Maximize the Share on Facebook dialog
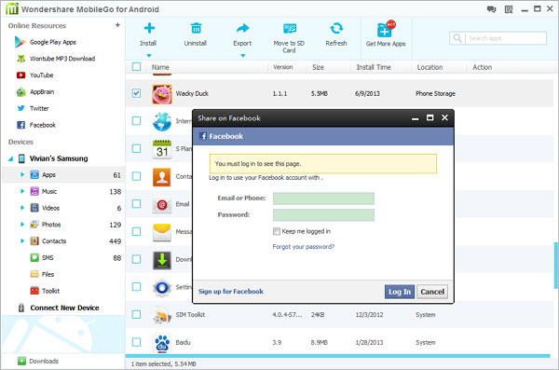The image size is (559, 370). [429, 117]
